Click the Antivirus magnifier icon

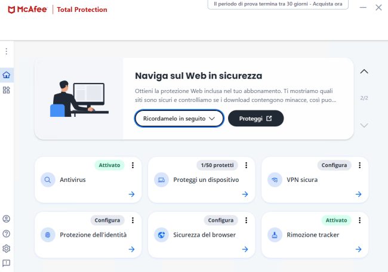click(x=48, y=180)
